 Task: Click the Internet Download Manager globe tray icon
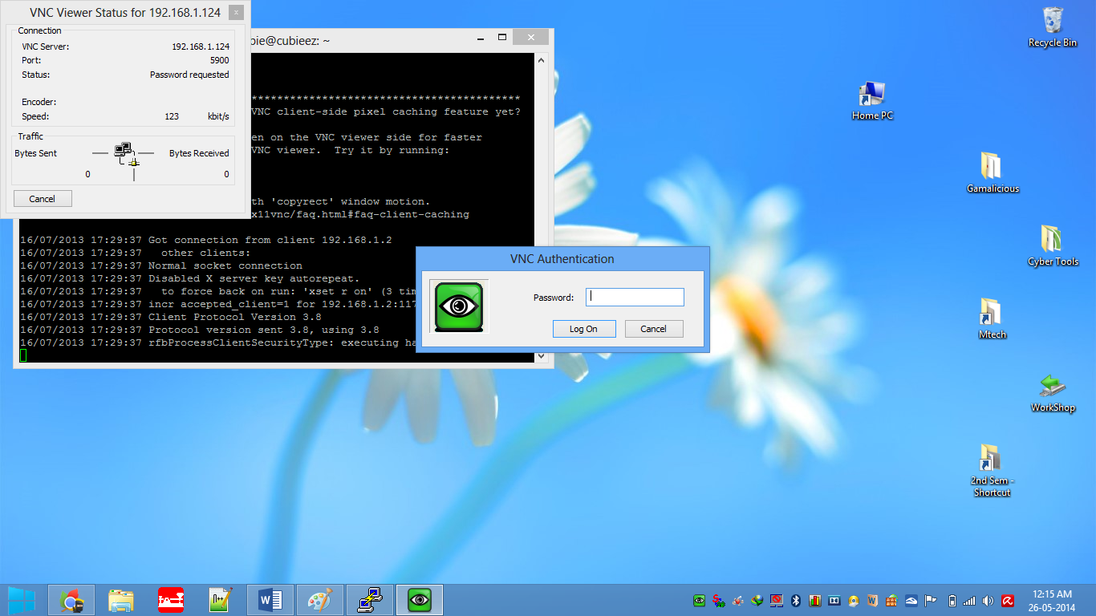coord(757,601)
